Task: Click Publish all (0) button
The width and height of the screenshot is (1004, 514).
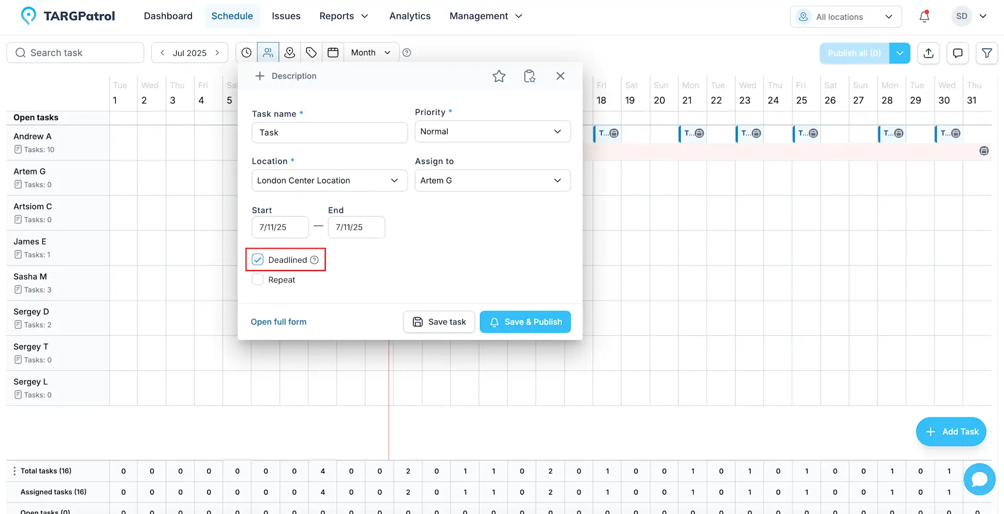Action: [x=854, y=53]
